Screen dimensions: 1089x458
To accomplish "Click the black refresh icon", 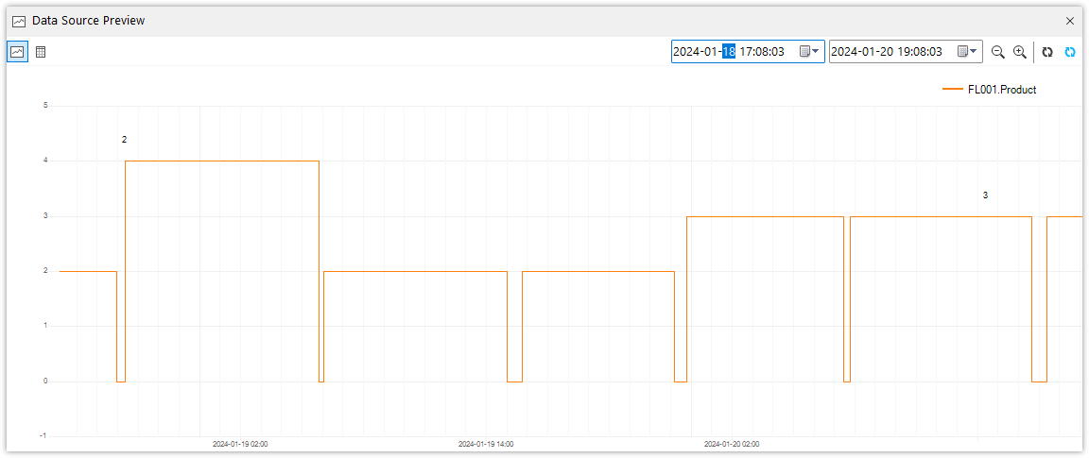I will point(1047,52).
